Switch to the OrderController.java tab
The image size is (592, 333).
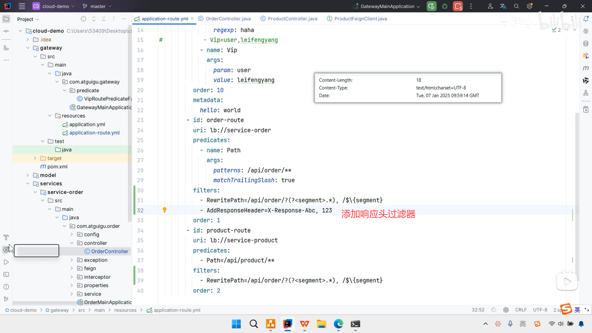228,19
